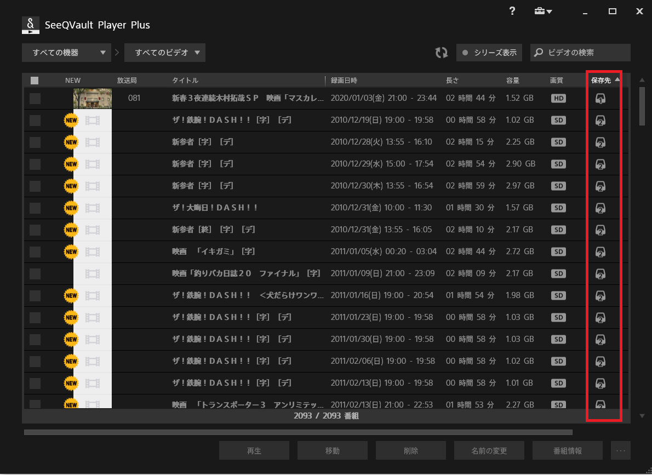652x475 pixels.
Task: Open the more options ellipsis button
Action: [x=621, y=451]
